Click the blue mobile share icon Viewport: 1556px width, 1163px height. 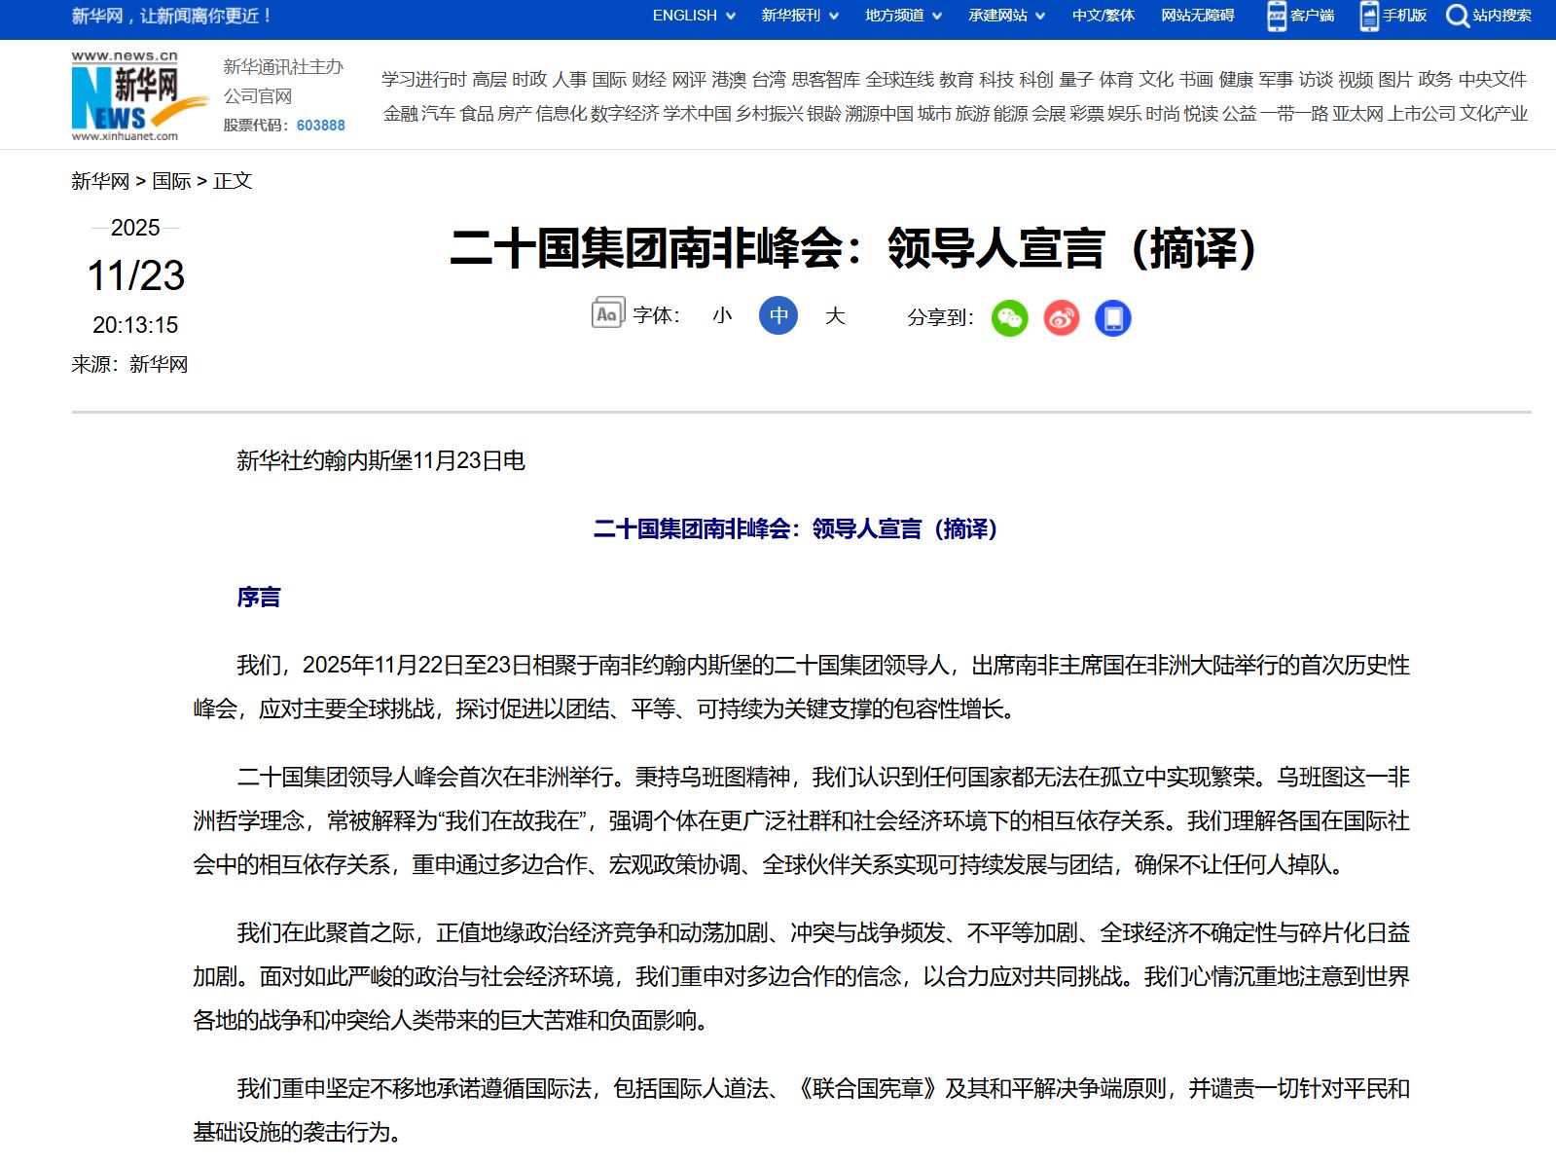(x=1113, y=318)
